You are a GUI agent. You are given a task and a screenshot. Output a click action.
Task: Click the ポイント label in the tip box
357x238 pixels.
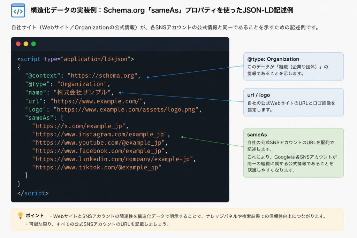tap(35, 215)
